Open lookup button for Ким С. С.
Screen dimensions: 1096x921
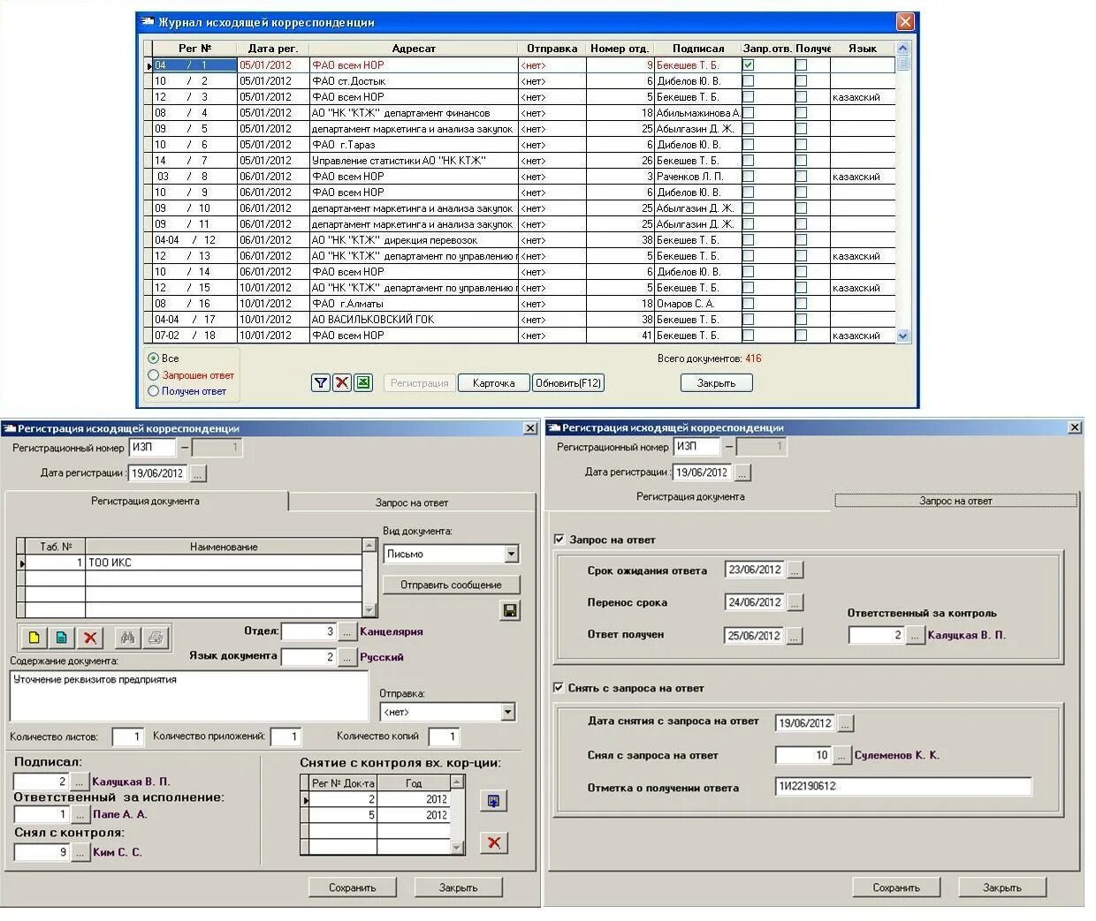click(x=80, y=853)
